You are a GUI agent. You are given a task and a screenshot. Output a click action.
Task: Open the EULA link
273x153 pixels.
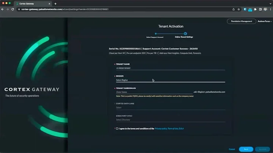[181, 129]
